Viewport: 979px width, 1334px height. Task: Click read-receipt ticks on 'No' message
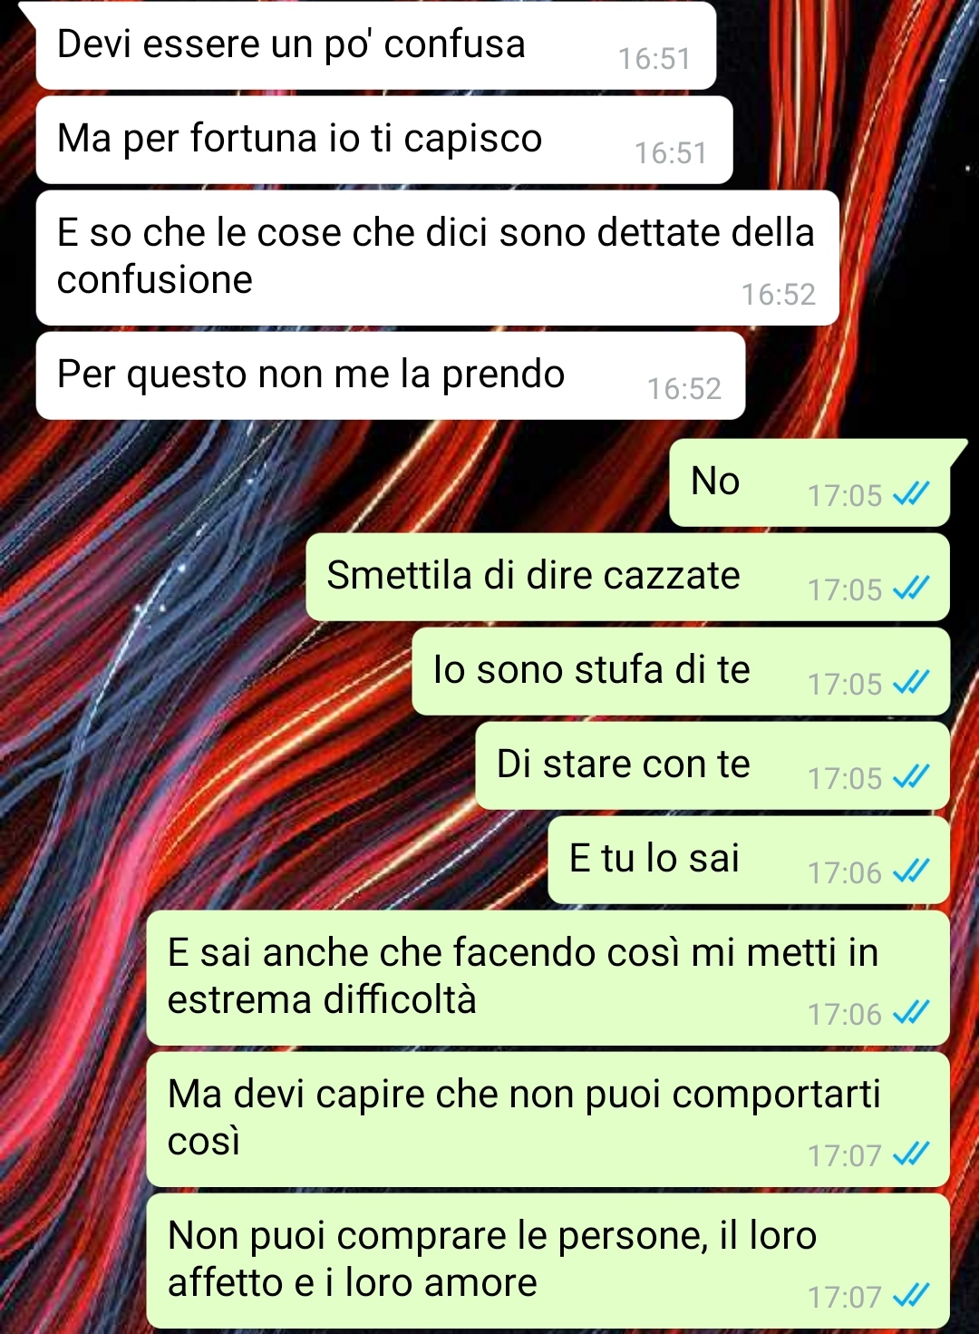[x=911, y=494]
